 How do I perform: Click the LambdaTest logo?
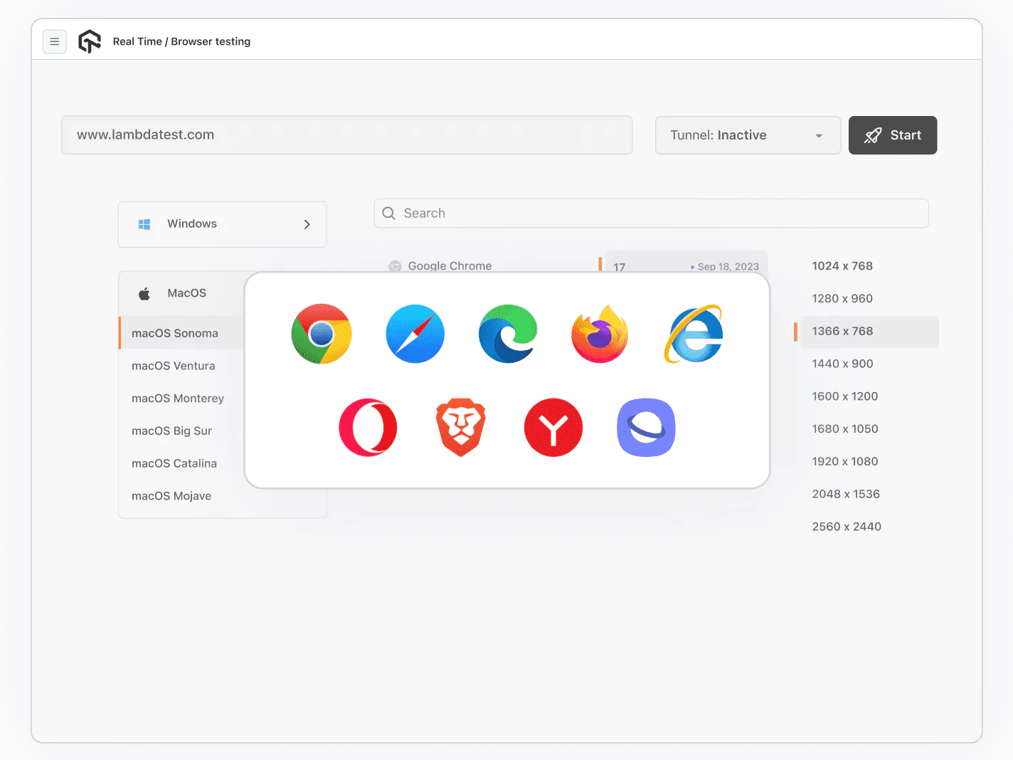[90, 41]
